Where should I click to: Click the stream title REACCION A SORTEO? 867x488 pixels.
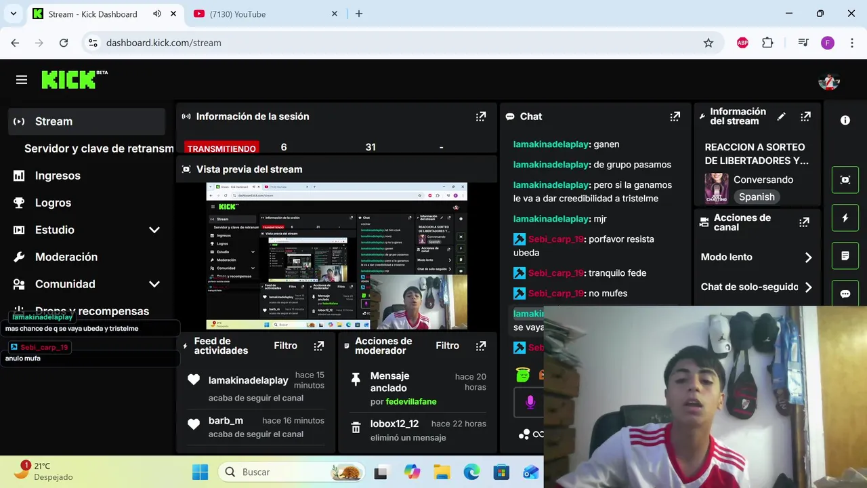(x=757, y=154)
